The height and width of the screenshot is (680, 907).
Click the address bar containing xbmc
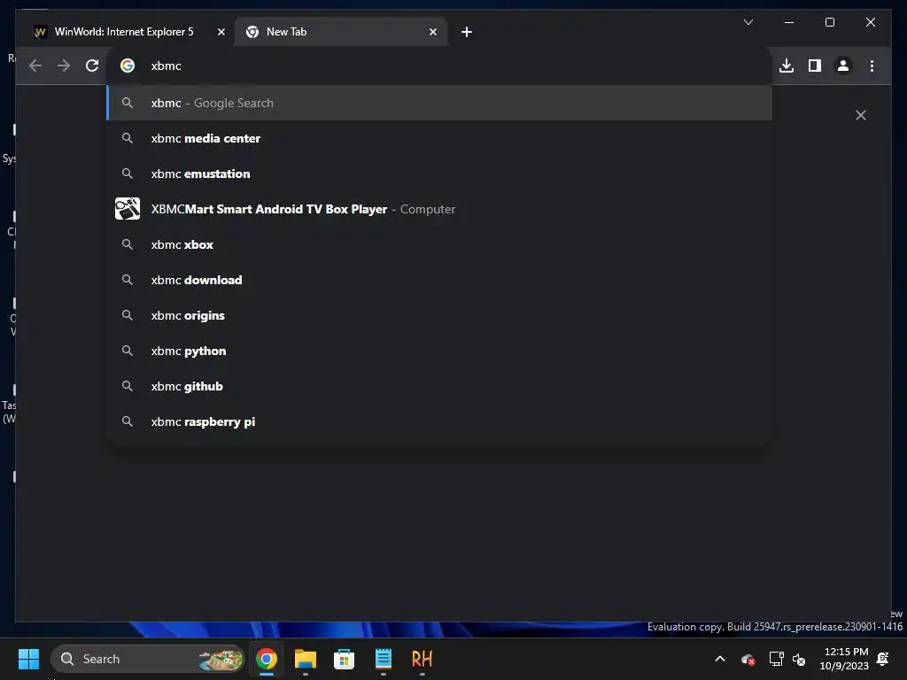pyautogui.click(x=439, y=66)
